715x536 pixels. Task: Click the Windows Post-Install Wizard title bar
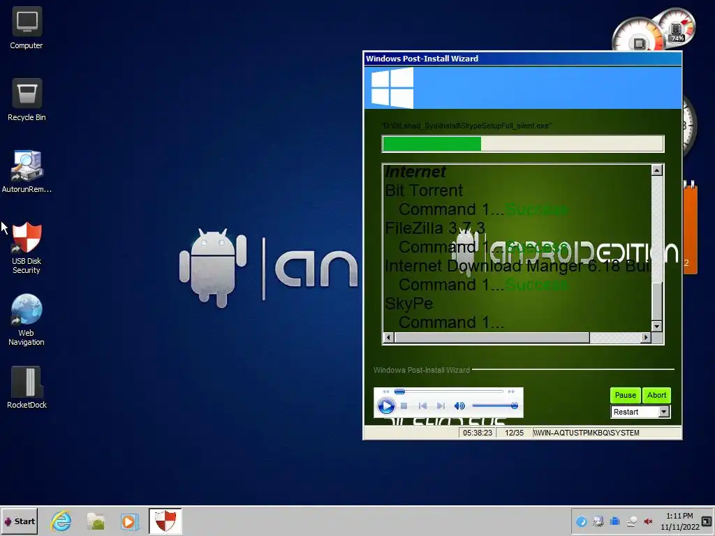(522, 59)
